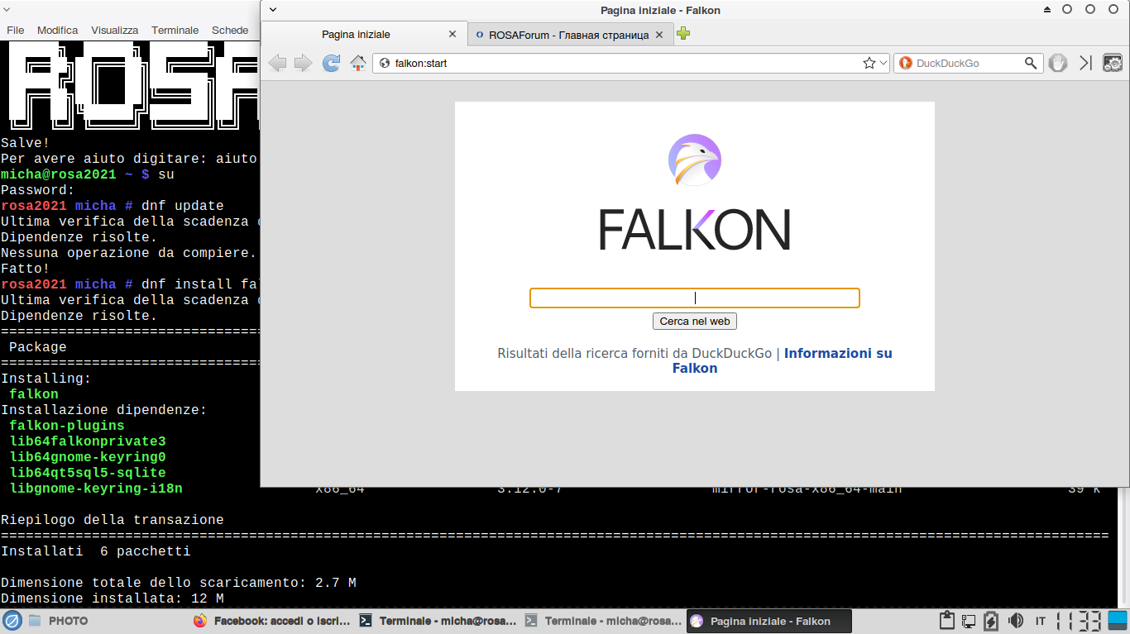
Task: Switch to the first Terminale taskbar entry
Action: [x=438, y=621]
